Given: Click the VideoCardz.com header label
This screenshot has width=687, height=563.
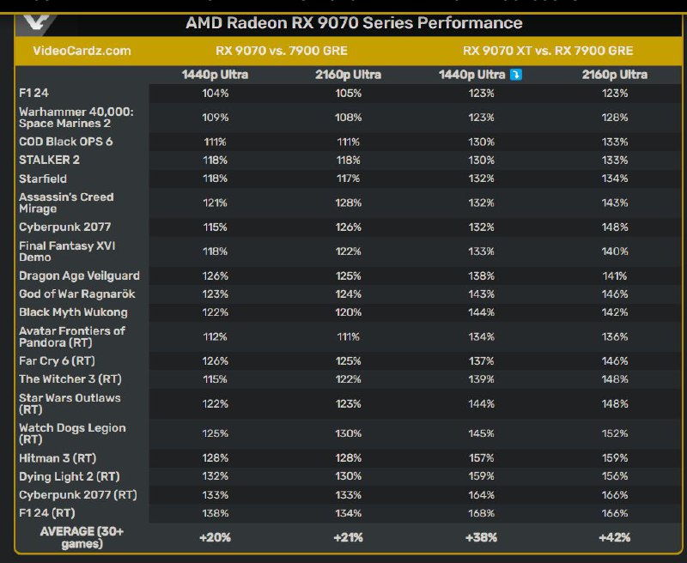Looking at the screenshot, I should (82, 51).
